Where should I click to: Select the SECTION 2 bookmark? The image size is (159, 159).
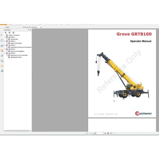(12, 41)
